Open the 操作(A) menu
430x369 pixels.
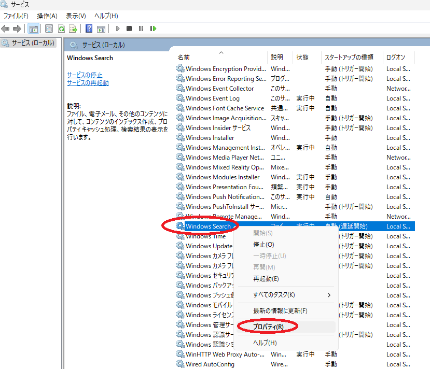point(47,16)
